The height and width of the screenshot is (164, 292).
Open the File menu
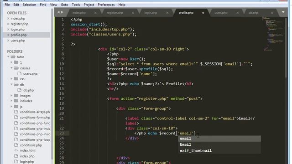(x=7, y=5)
